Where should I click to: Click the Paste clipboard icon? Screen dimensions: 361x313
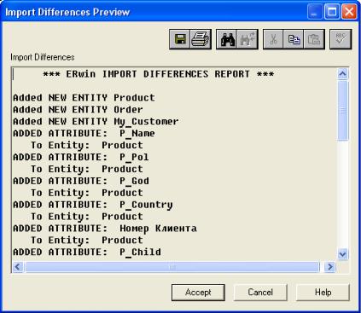click(x=314, y=39)
